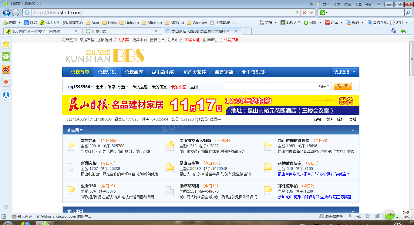This screenshot has height=225, width=414.
Task: Open the sidebar Renren icon
Action: tap(6, 95)
